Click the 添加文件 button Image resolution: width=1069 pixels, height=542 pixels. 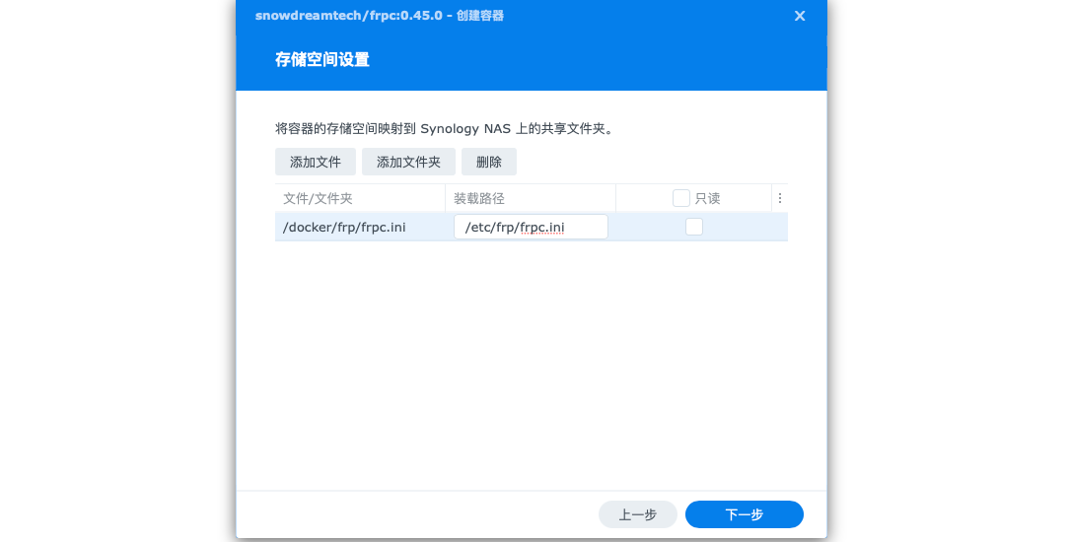point(316,162)
